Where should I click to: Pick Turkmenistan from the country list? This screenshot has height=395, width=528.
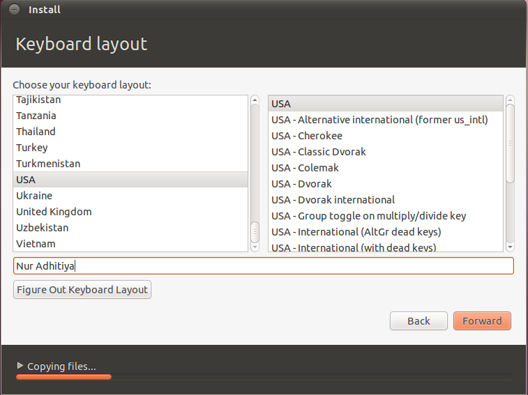[130, 164]
